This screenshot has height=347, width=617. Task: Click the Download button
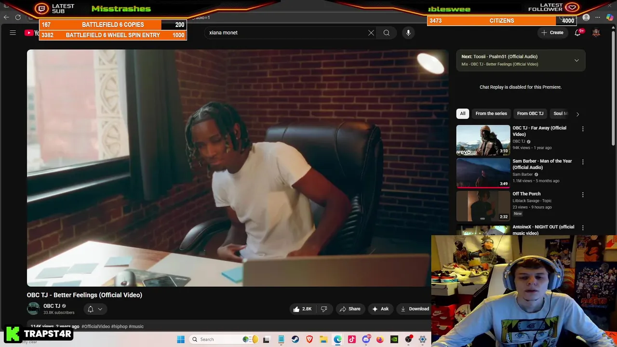(415, 309)
